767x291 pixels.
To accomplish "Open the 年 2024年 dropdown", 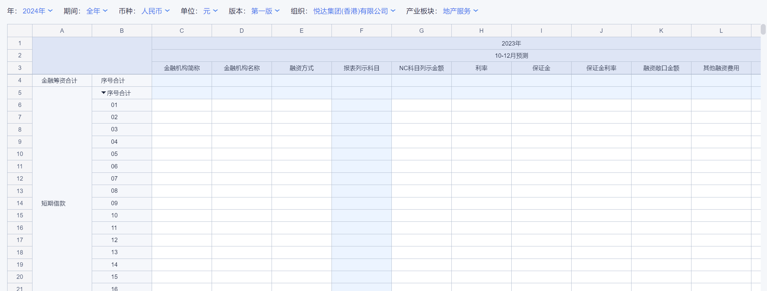I will tap(37, 11).
